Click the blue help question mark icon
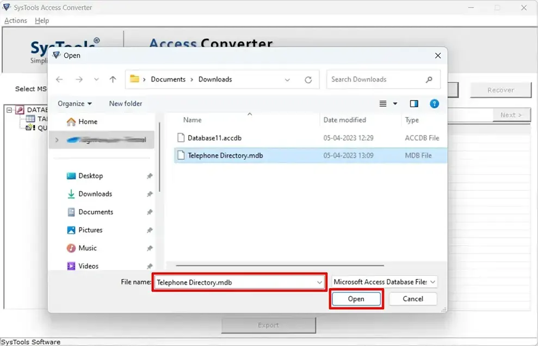 (x=434, y=104)
